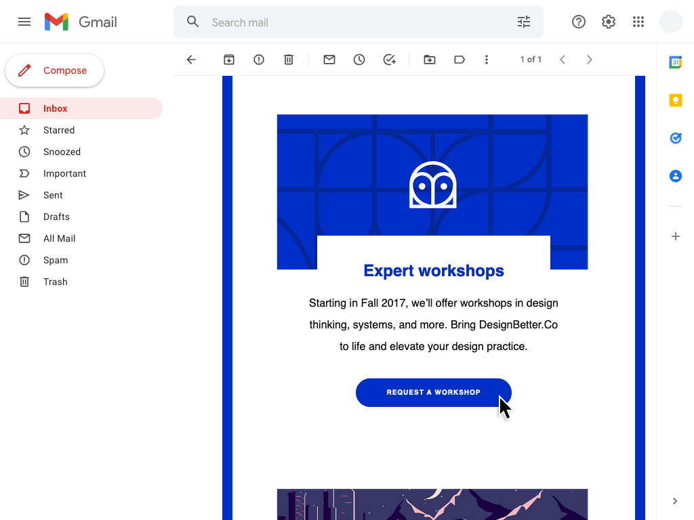Click the Request a Workshop button
694x520 pixels.
pos(433,392)
